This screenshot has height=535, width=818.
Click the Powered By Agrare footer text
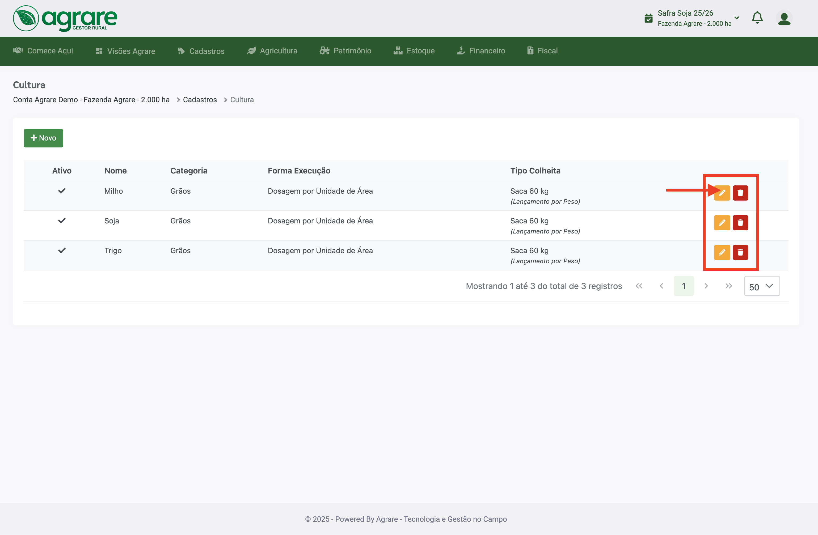click(x=406, y=519)
